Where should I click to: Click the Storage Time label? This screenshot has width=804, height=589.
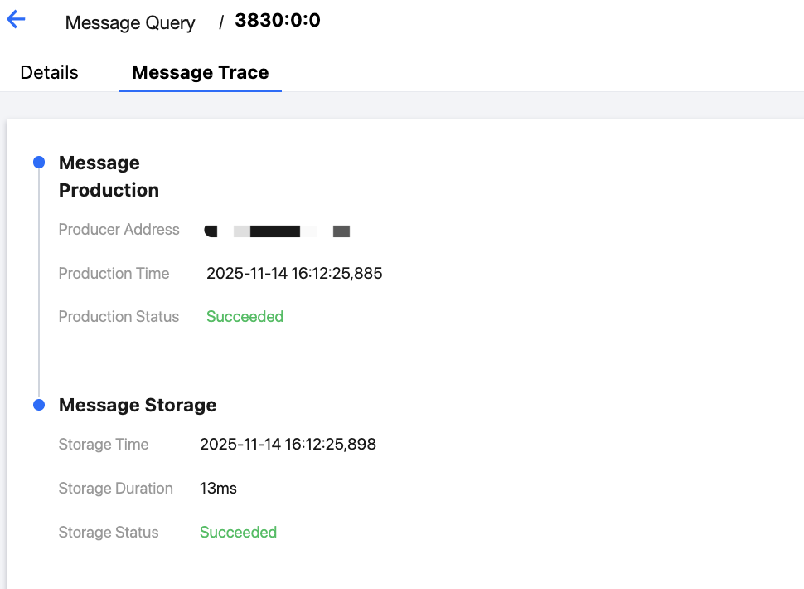(104, 444)
